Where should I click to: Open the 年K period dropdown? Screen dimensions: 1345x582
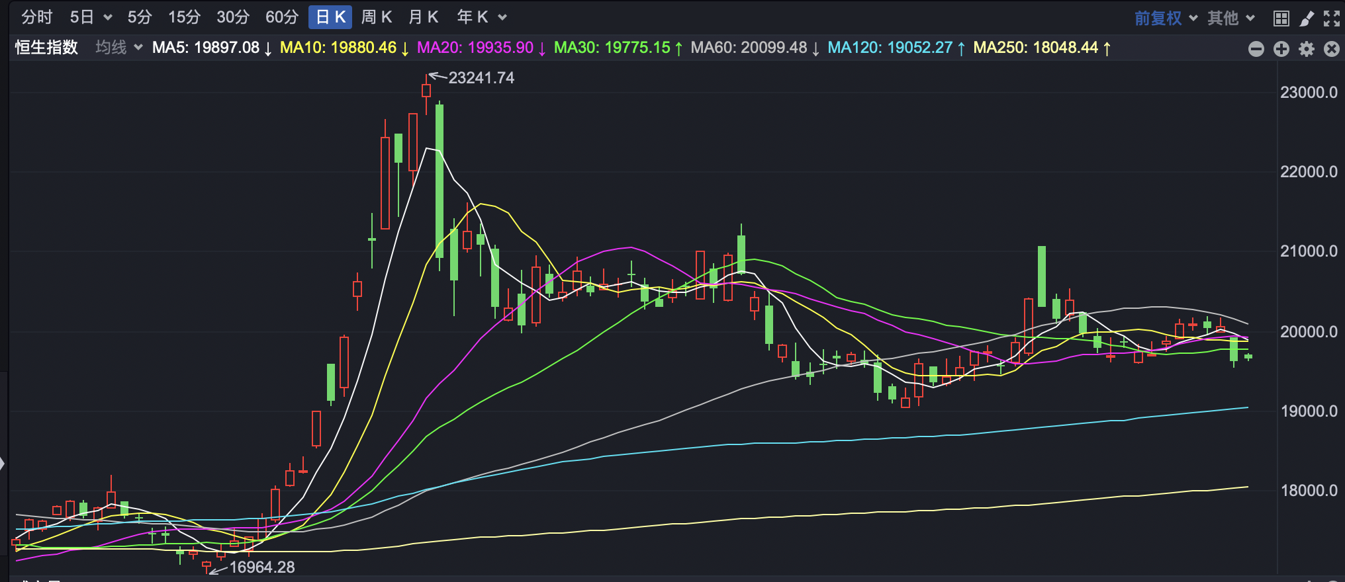pos(481,17)
